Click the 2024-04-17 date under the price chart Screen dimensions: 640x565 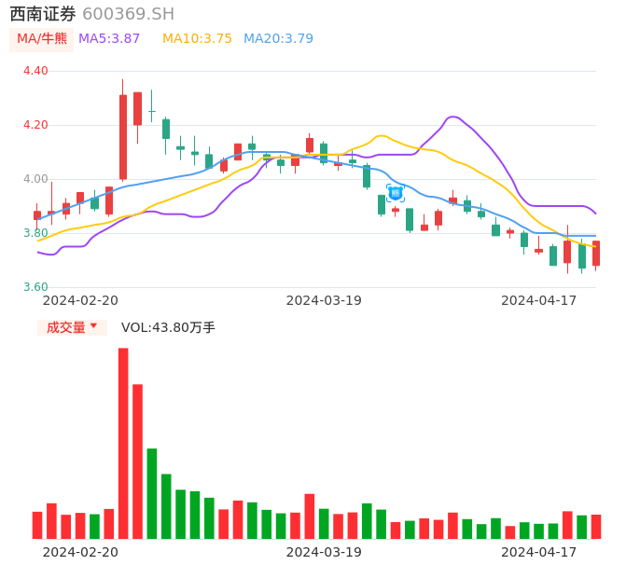point(539,300)
